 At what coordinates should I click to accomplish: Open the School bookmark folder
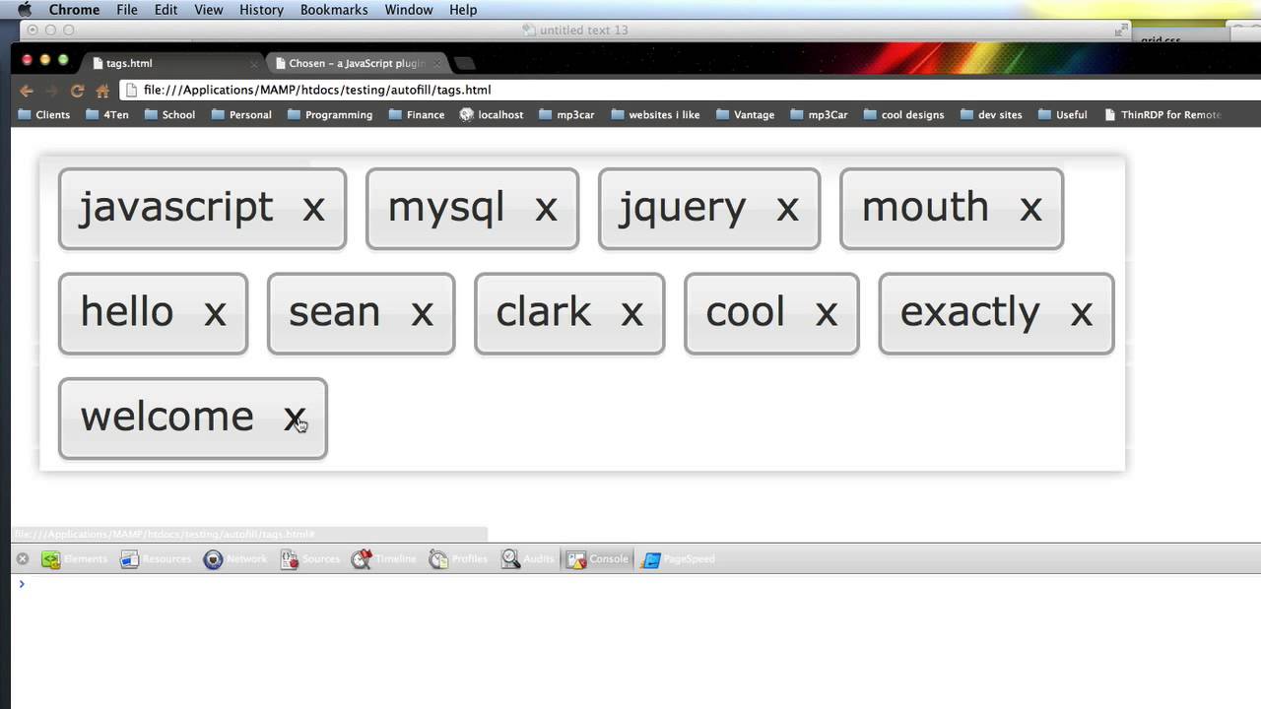click(x=169, y=115)
